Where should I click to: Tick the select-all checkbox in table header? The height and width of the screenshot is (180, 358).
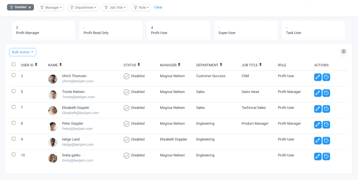(x=14, y=65)
